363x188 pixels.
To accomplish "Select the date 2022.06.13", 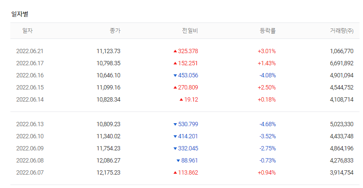I will (x=30, y=124).
